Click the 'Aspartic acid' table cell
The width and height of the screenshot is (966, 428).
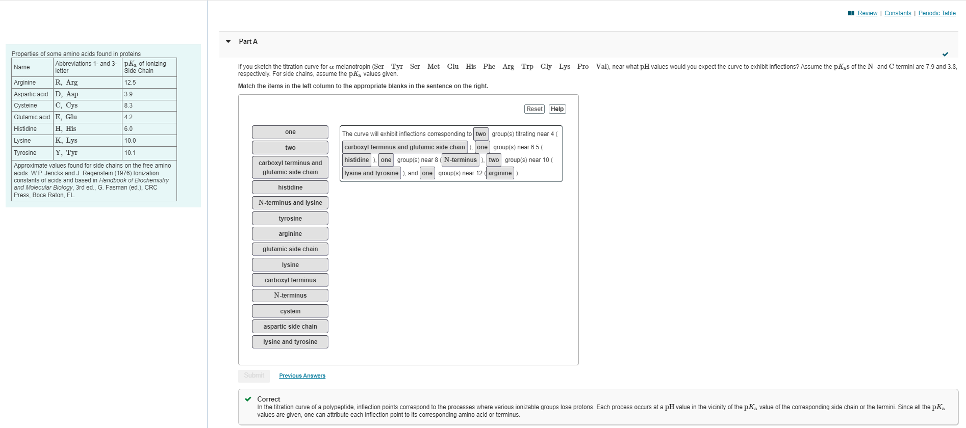click(33, 94)
